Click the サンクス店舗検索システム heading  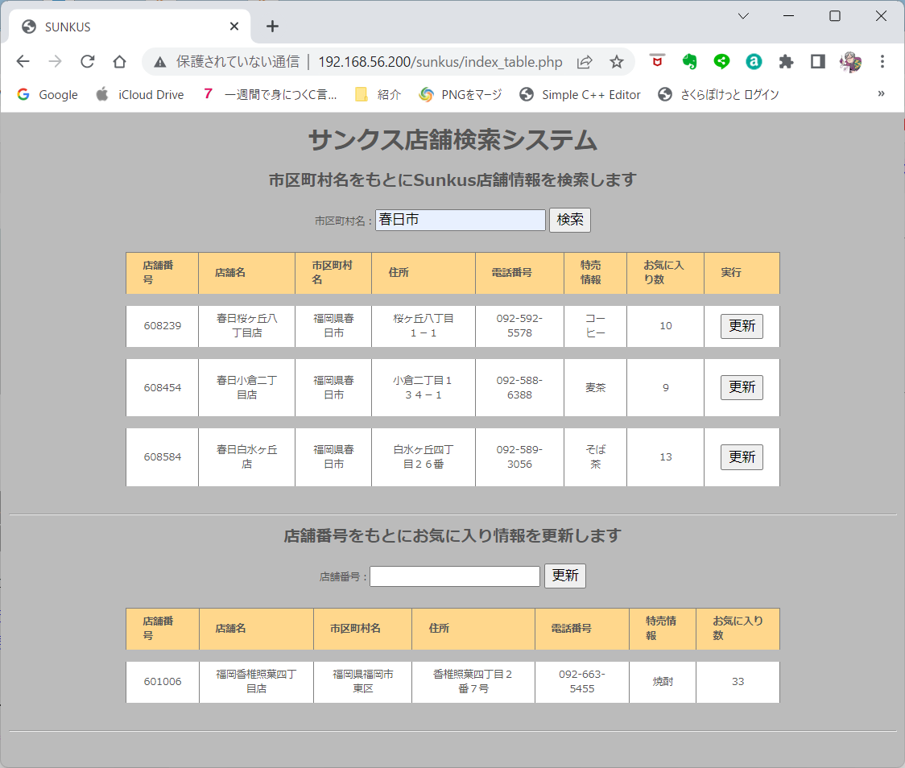(452, 140)
